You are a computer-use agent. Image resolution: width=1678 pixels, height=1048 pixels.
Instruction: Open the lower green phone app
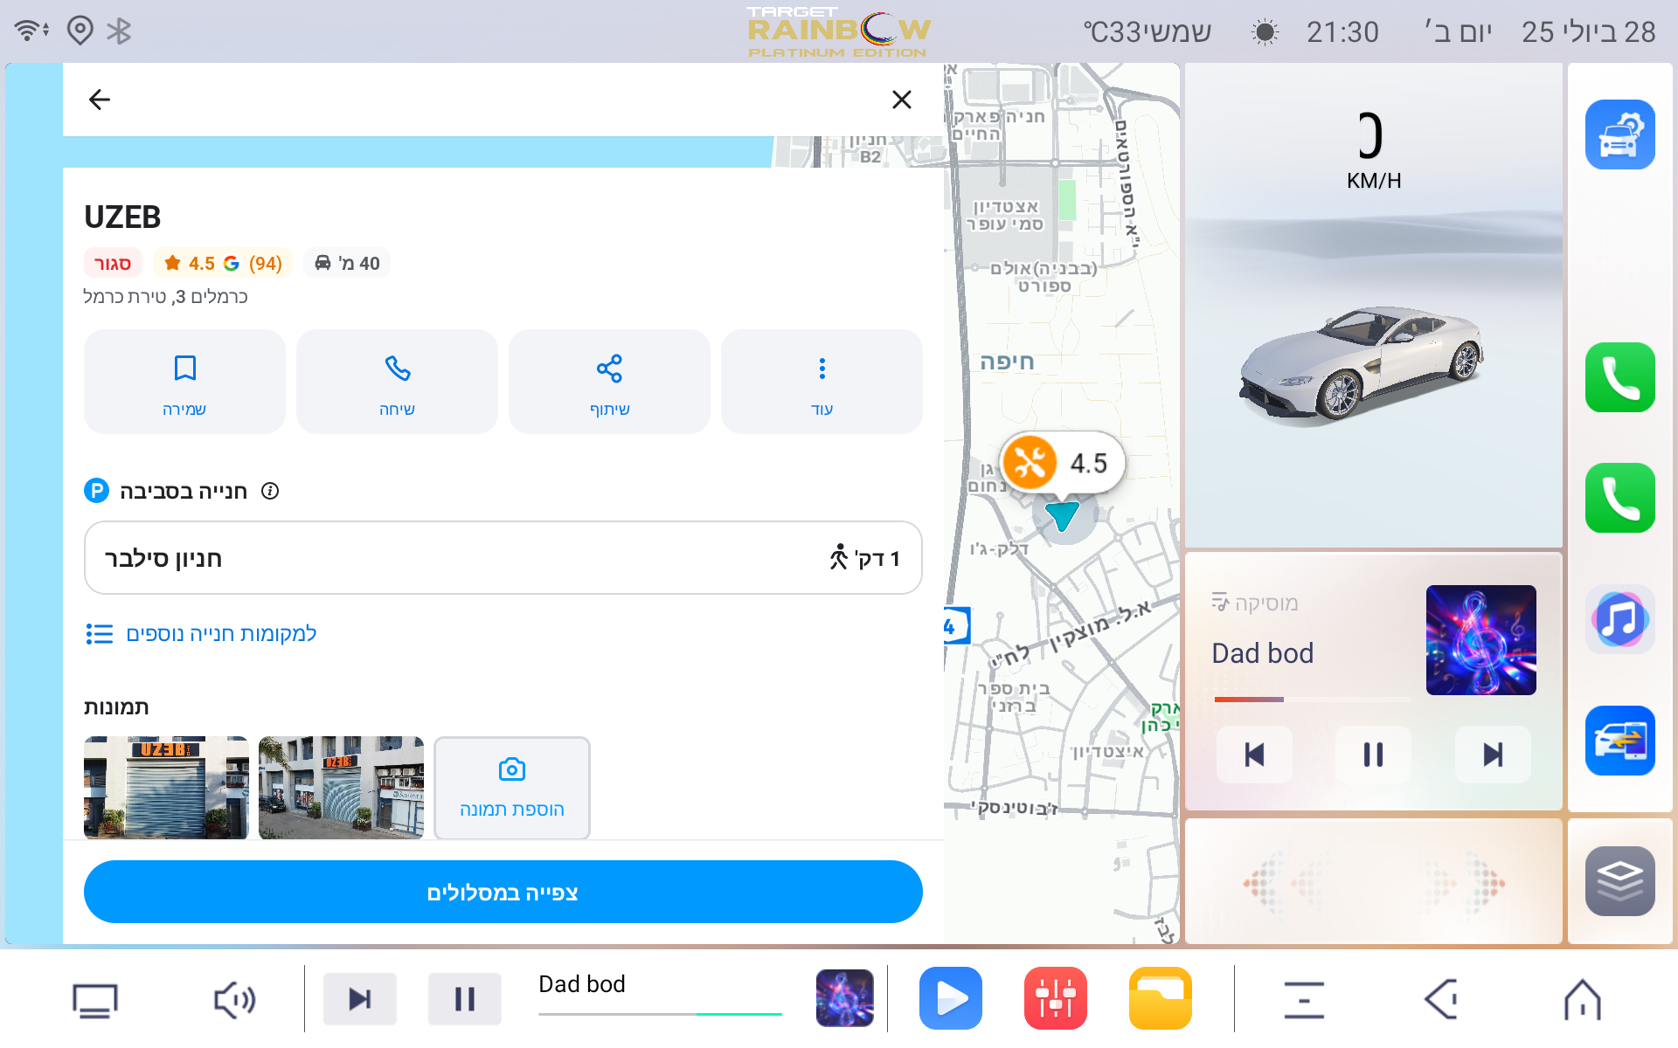(x=1619, y=498)
